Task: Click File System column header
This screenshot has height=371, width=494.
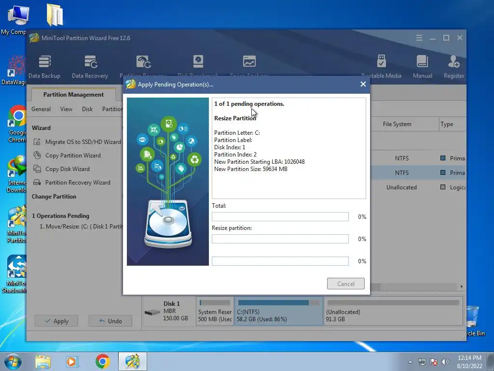Action: coord(397,124)
